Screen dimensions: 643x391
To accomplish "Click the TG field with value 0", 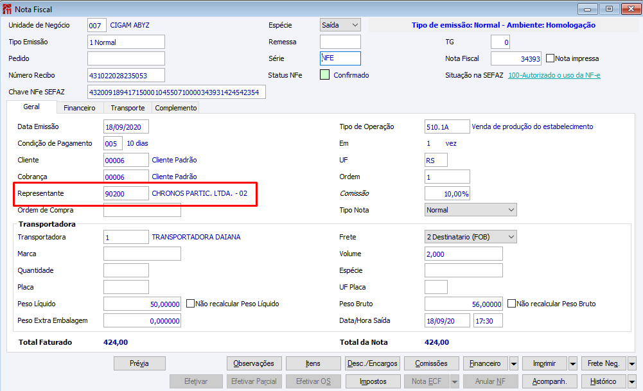I will point(500,42).
